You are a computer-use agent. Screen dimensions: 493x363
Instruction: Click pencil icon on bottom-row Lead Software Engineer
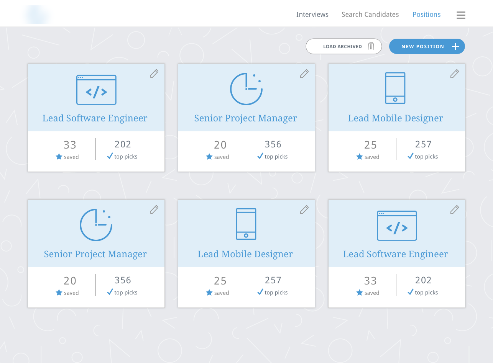(x=455, y=210)
